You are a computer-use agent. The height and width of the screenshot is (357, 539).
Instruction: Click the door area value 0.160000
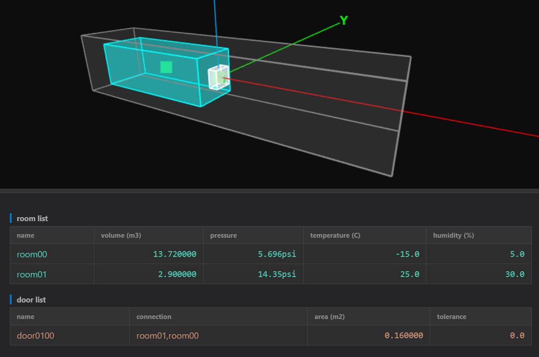[x=403, y=336]
